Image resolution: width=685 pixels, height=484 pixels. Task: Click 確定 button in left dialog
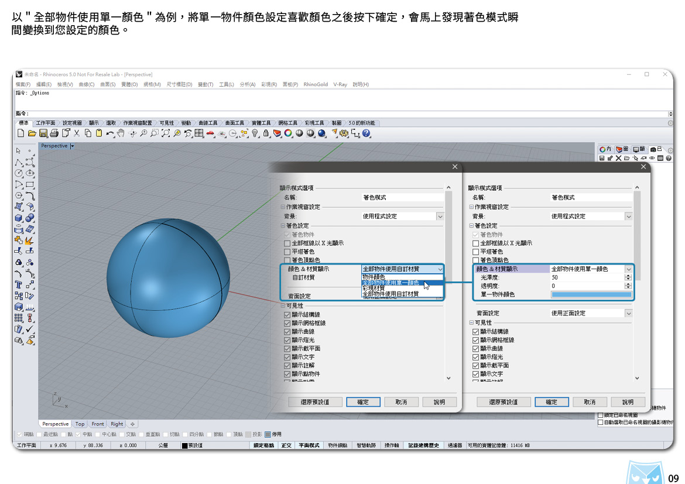363,402
